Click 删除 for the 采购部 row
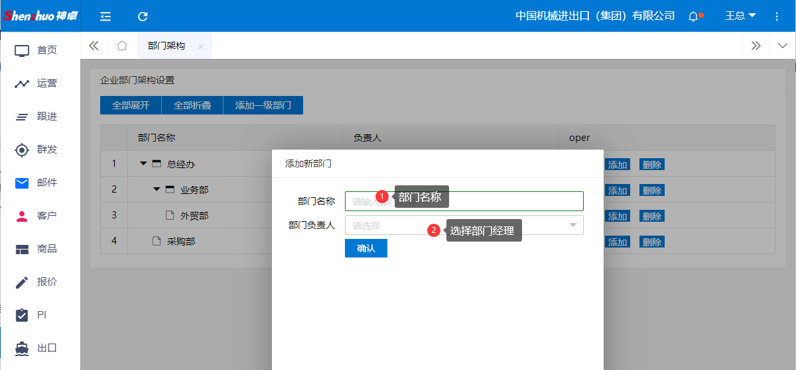The image size is (796, 370). pyautogui.click(x=651, y=242)
